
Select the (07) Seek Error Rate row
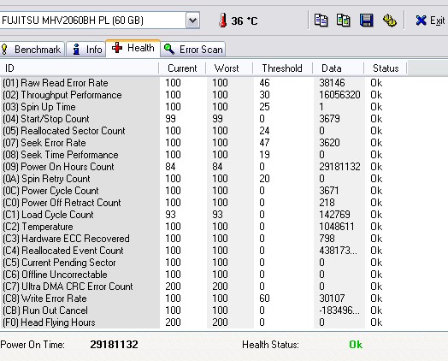(203, 143)
